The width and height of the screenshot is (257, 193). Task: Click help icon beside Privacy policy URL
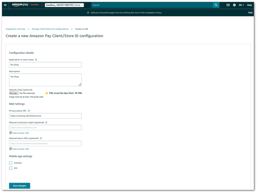(x=29, y=111)
